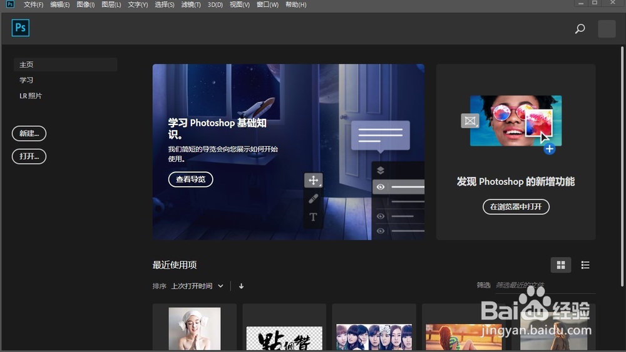The image size is (626, 352).
Task: Select 主页 in the left sidebar
Action: [x=66, y=64]
